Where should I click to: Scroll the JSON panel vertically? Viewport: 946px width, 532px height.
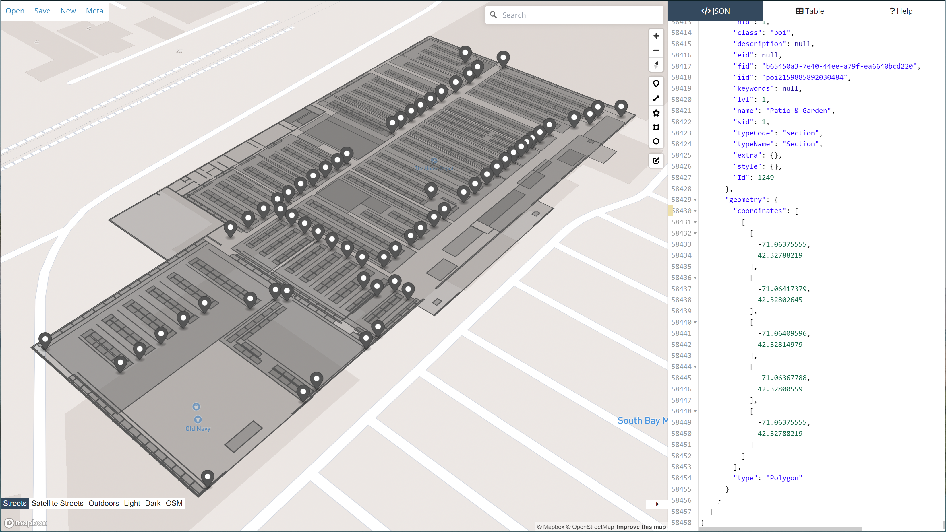click(941, 260)
